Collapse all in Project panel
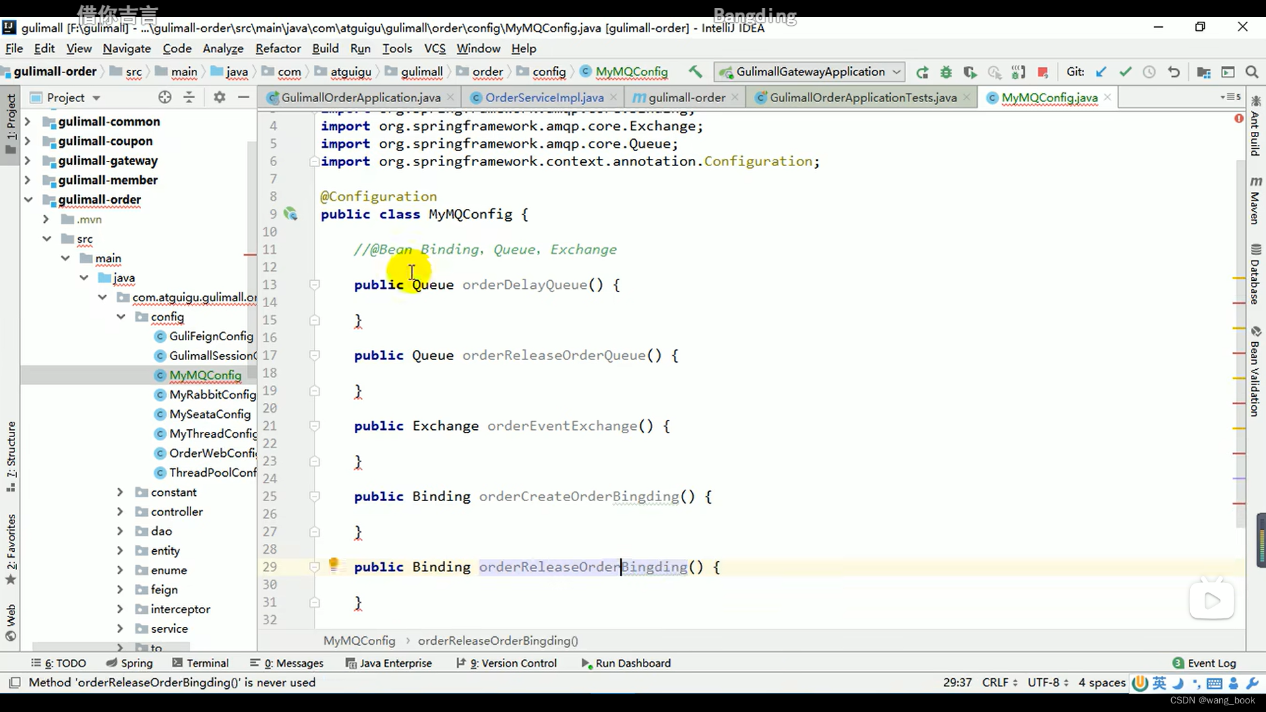1266x712 pixels. (189, 98)
